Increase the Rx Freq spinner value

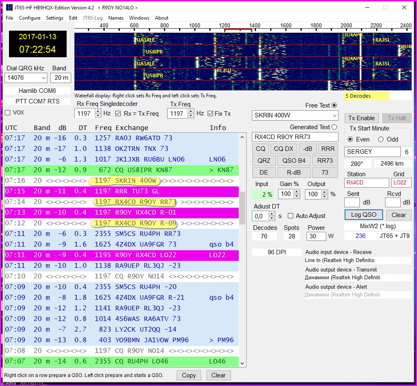pyautogui.click(x=98, y=111)
